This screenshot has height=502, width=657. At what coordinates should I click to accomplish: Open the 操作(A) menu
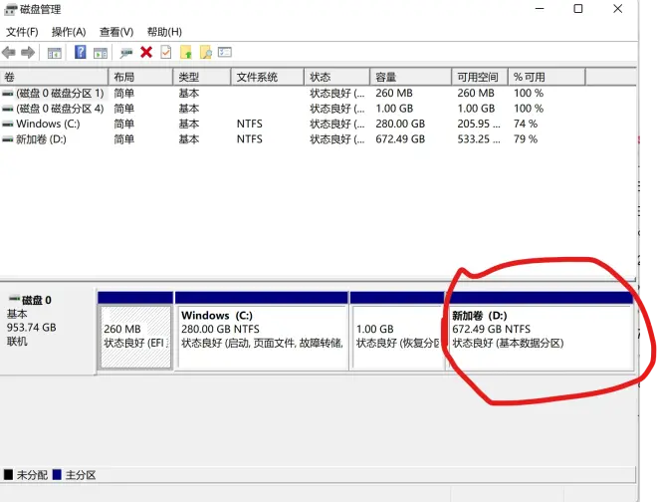[x=68, y=32]
